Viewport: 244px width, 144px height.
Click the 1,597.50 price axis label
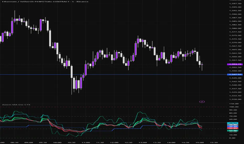pos(235,4)
